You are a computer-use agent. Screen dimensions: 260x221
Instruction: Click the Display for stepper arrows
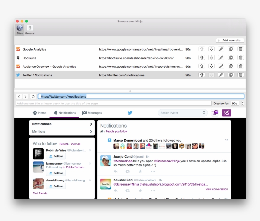243,104
